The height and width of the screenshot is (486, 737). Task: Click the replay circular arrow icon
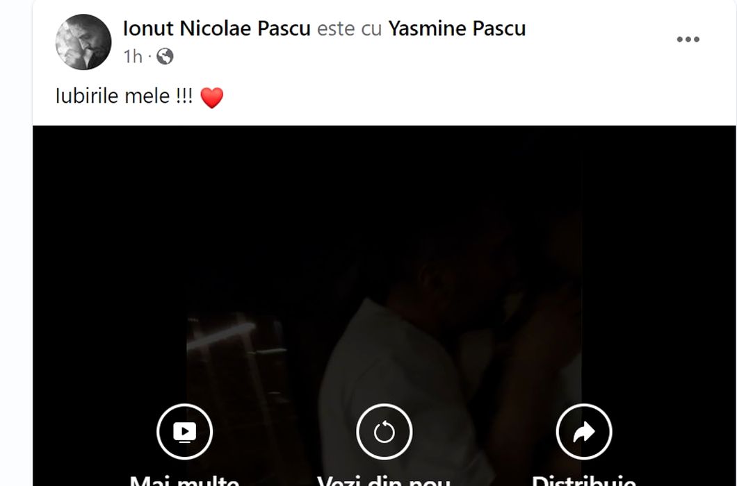point(384,432)
